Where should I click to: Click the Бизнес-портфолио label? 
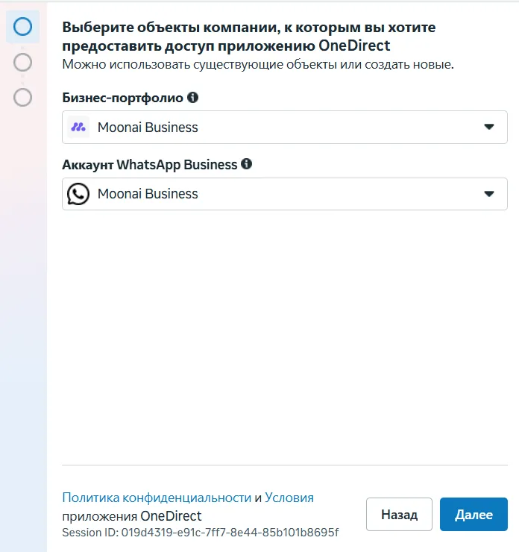(122, 98)
